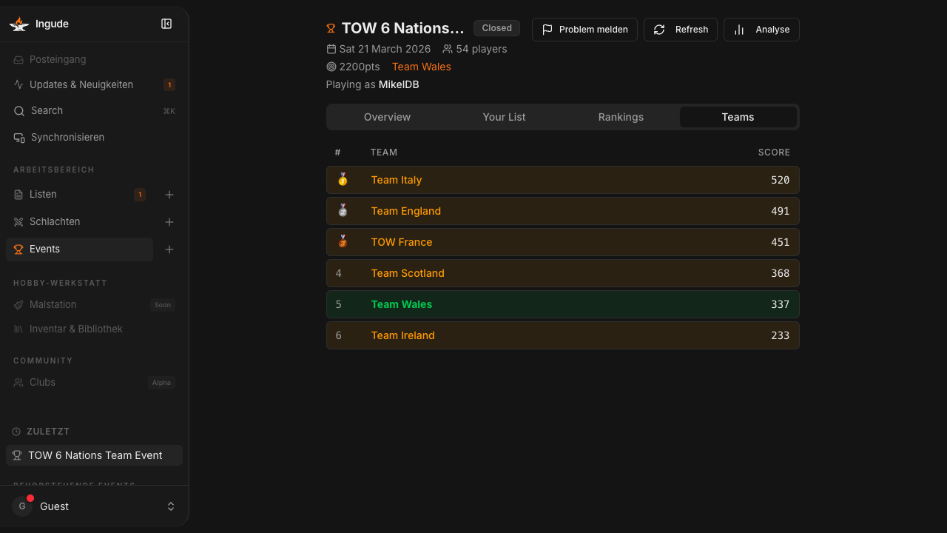Click score 233 cell
947x533 pixels.
[x=780, y=335]
